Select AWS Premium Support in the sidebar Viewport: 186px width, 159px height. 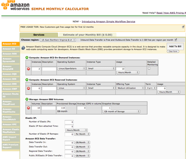pos(11,146)
